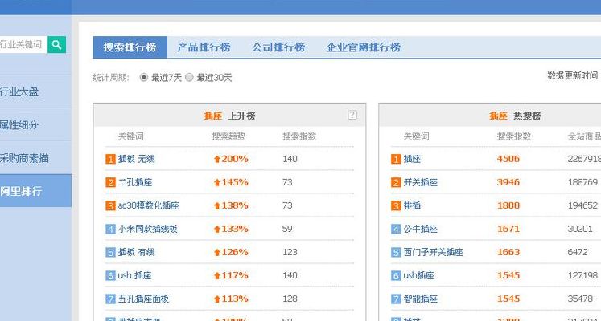The height and width of the screenshot is (321, 601).
Task: Click search index 4506 in 热搜榜
Action: (x=508, y=159)
